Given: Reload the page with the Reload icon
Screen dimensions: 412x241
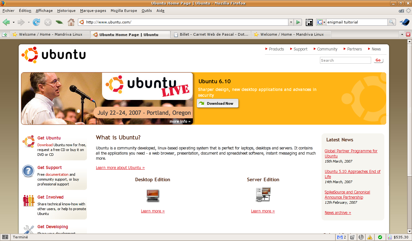Looking at the screenshot, I should tap(36, 22).
